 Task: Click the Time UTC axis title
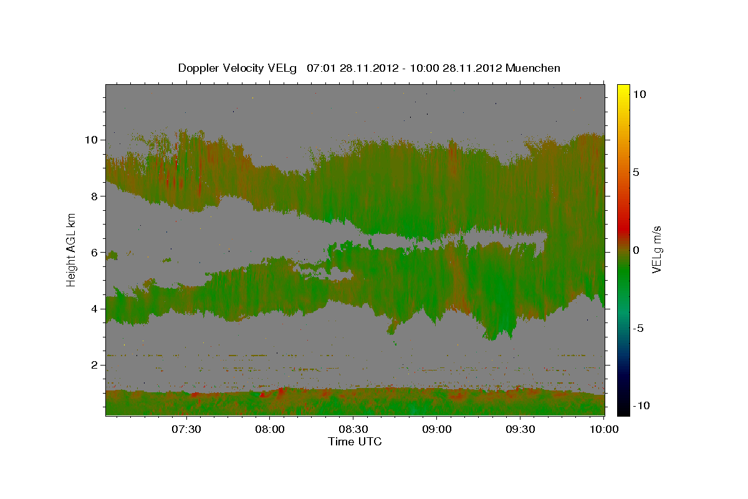(x=355, y=442)
